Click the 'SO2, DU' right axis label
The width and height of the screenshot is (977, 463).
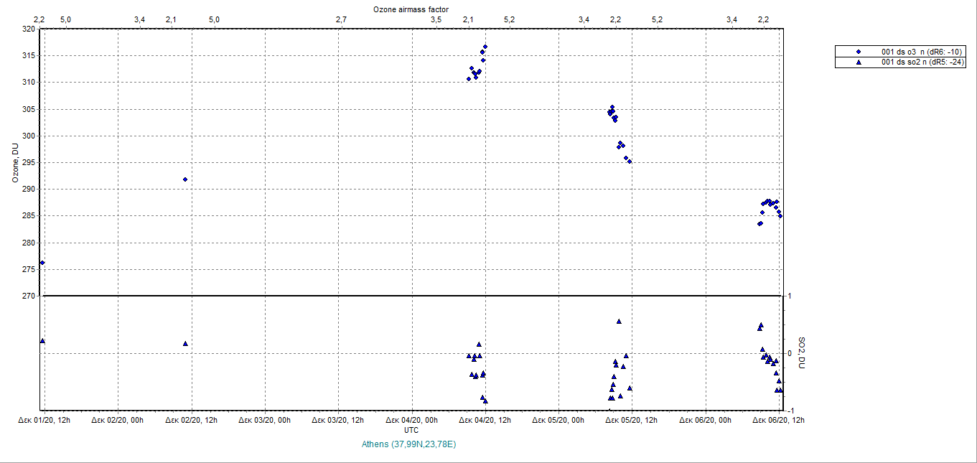click(x=803, y=353)
